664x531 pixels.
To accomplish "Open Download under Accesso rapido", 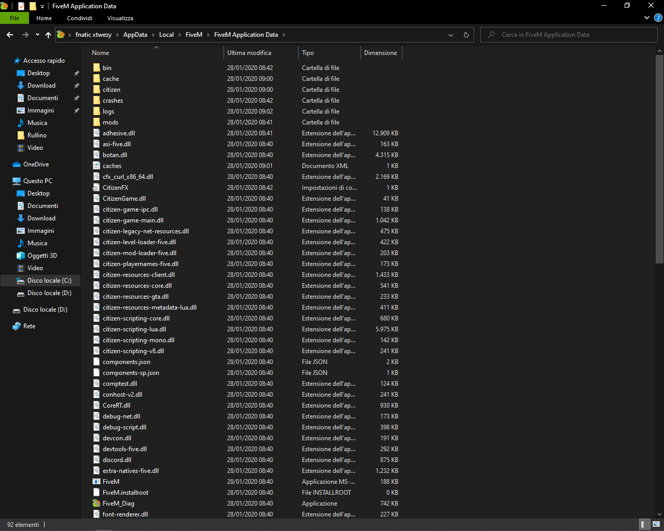I will 41,86.
